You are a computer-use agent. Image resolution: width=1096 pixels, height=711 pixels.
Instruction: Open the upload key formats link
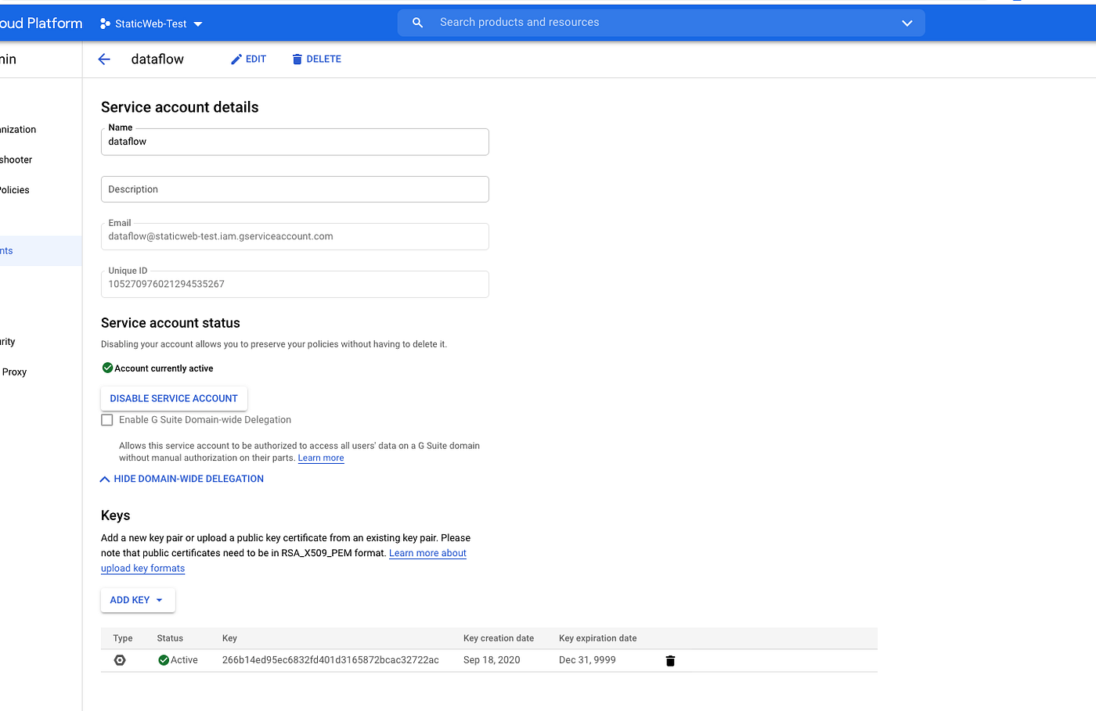(x=142, y=568)
